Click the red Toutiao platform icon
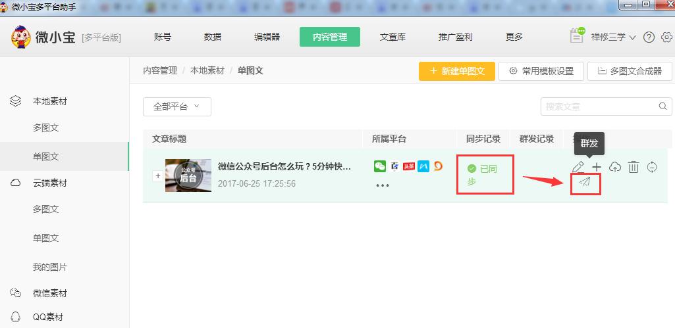The image size is (675, 328). coord(409,166)
